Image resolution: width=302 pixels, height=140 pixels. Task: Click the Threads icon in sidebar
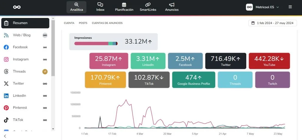(6, 71)
